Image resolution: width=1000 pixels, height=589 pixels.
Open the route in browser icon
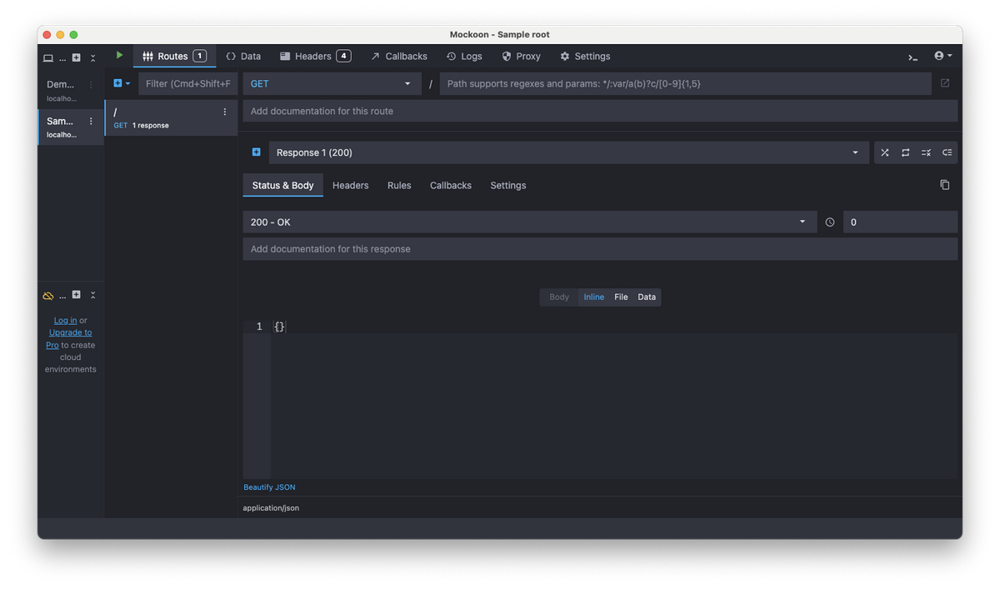coord(945,83)
